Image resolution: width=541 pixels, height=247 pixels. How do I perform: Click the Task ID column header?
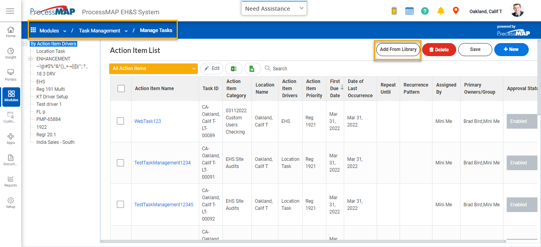point(211,89)
